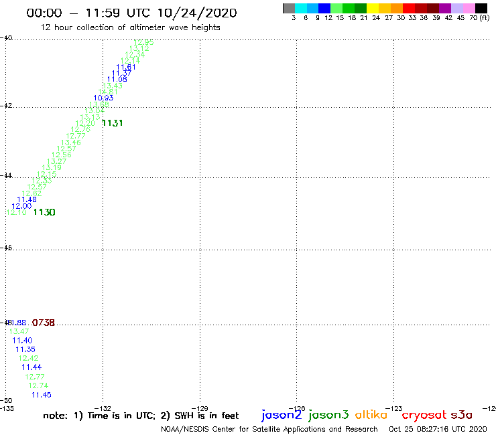Select the 12.15 wave height value
This screenshot has height=435, width=496.
coord(46,174)
